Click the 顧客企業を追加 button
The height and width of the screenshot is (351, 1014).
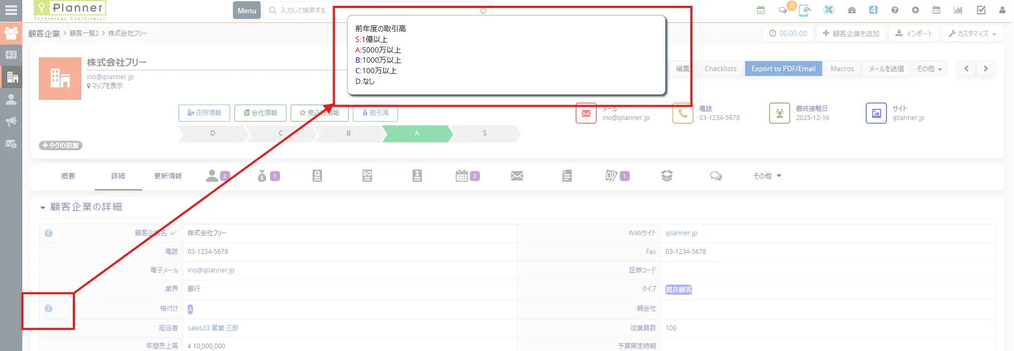tap(850, 33)
